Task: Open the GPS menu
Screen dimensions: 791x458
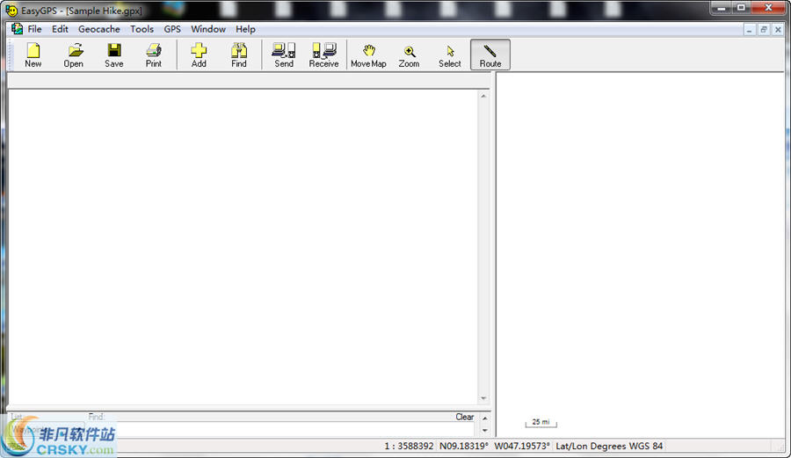Action: tap(172, 29)
